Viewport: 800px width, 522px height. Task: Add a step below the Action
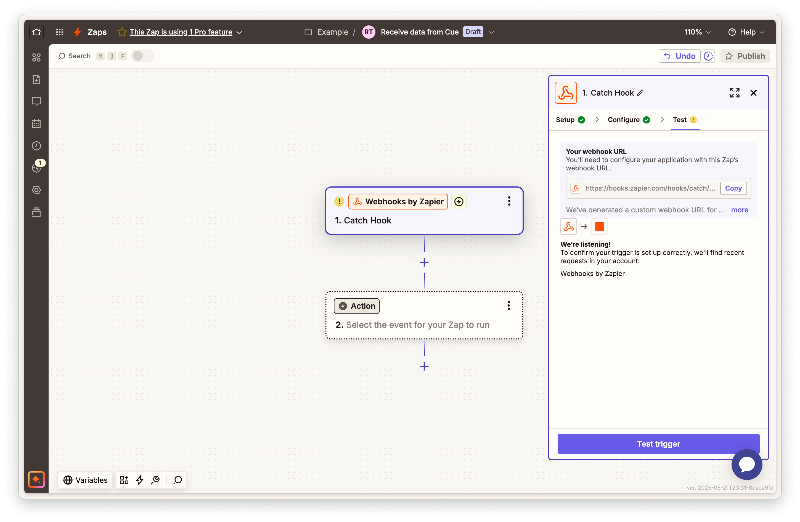424,366
